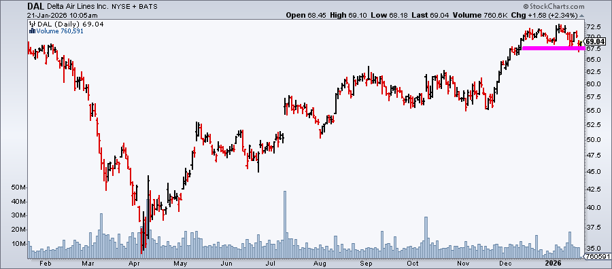The image size is (612, 269).
Task: Click the Dec label on the date axis
Action: (506, 263)
